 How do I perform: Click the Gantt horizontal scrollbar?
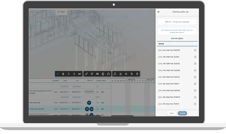[122, 115]
